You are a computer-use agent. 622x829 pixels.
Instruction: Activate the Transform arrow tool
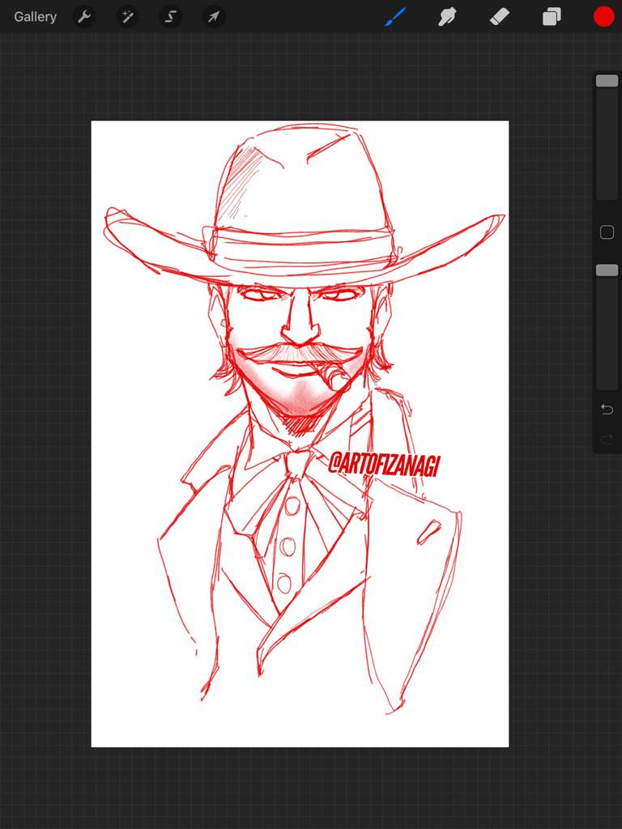tap(214, 17)
